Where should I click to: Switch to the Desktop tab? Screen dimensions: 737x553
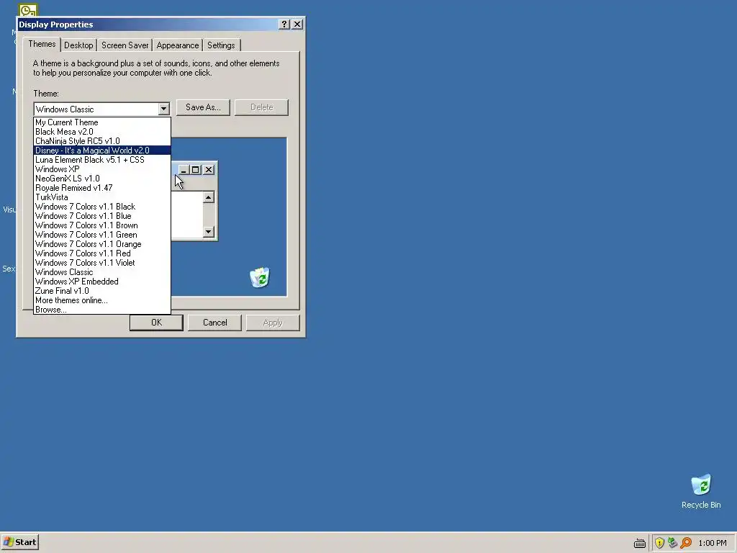tap(78, 45)
